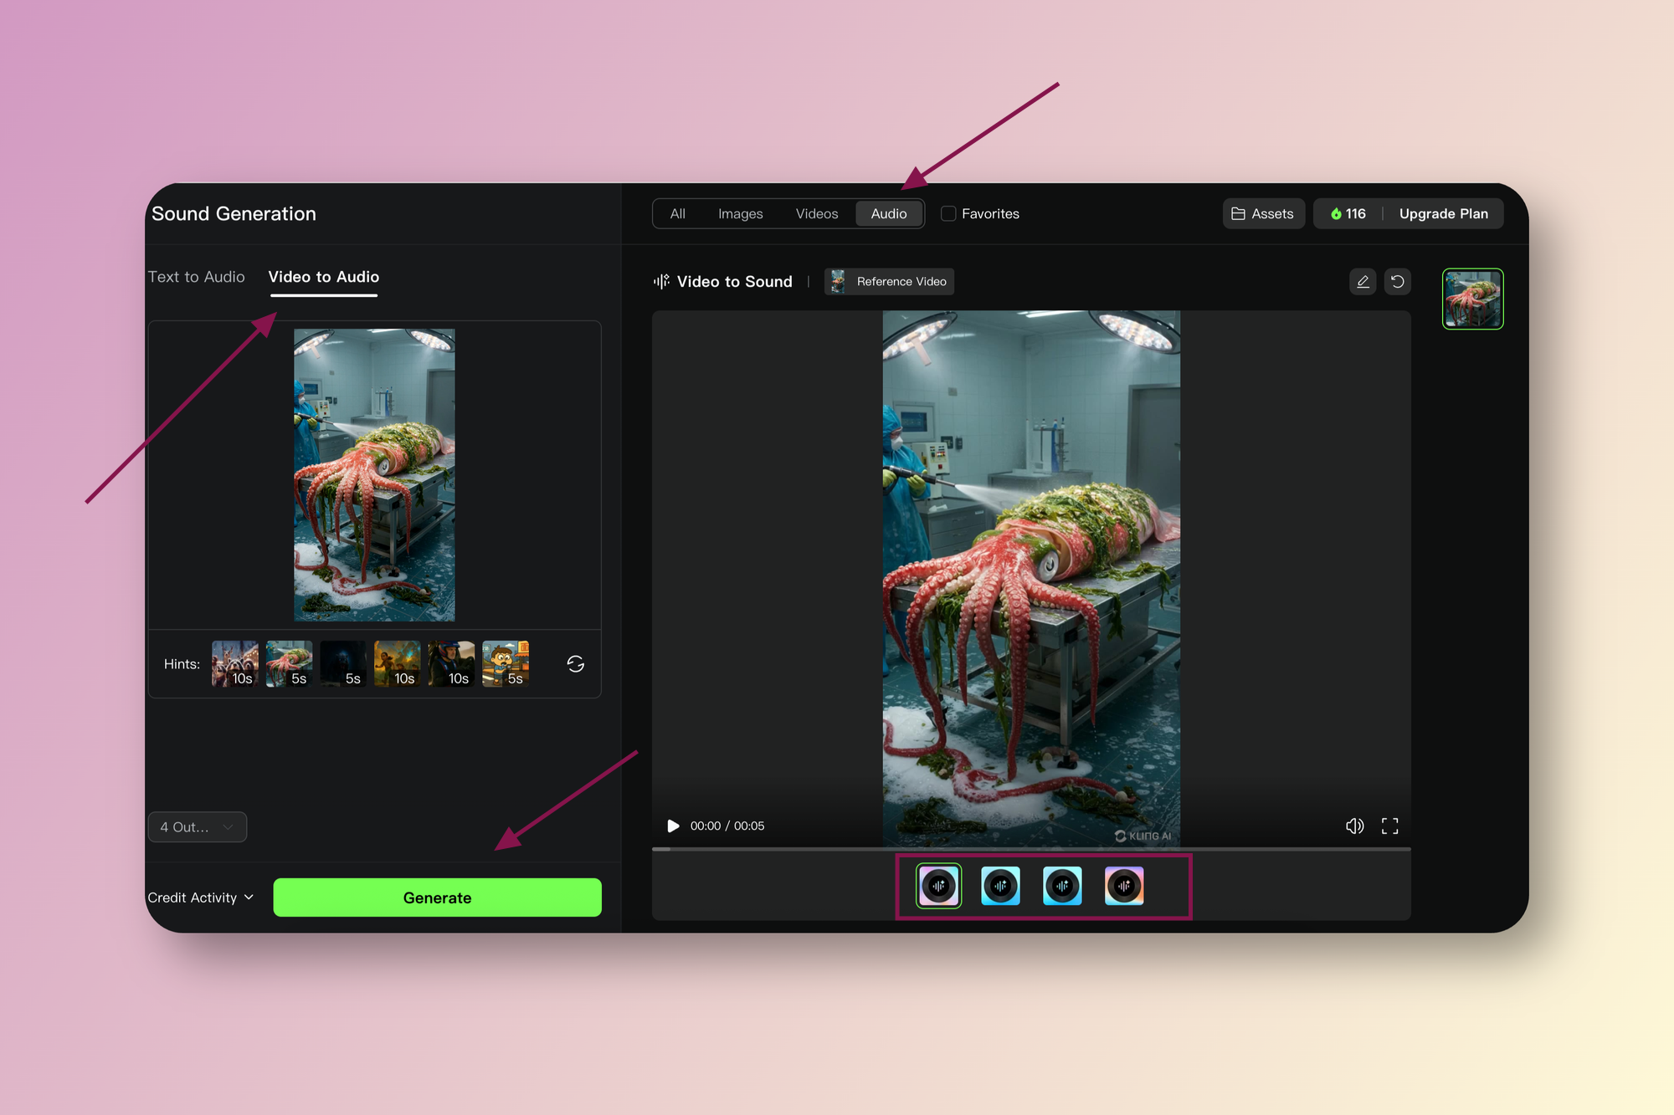Filter the gallery by Videos
This screenshot has width=1674, height=1115.
[x=816, y=213]
